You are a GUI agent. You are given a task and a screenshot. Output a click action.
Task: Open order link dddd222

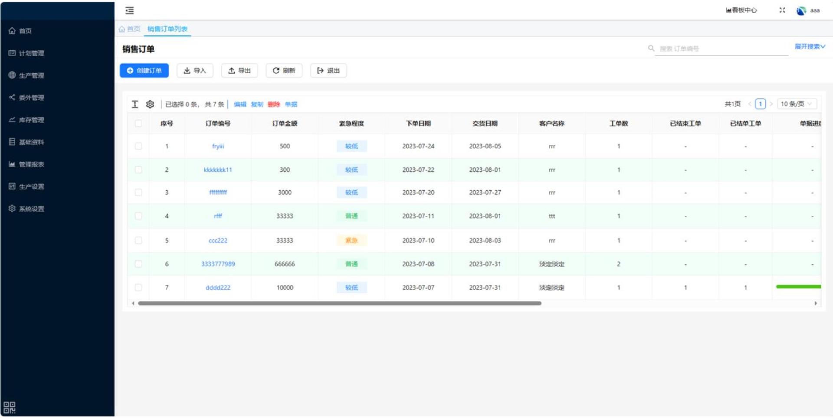(218, 287)
